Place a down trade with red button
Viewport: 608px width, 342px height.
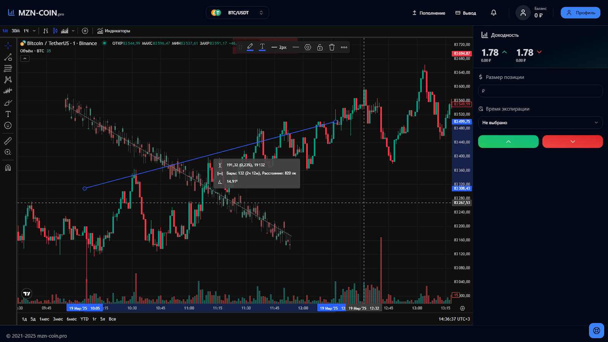573,141
